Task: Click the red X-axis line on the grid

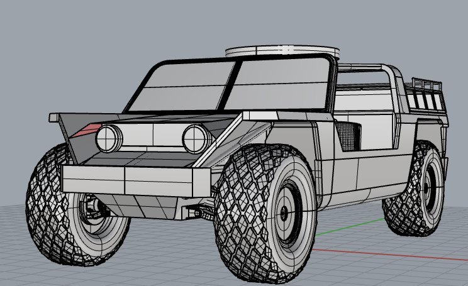Action: click(390, 255)
